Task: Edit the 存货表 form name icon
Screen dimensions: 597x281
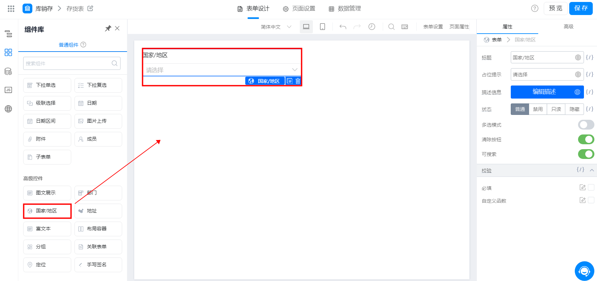Action: coord(90,8)
